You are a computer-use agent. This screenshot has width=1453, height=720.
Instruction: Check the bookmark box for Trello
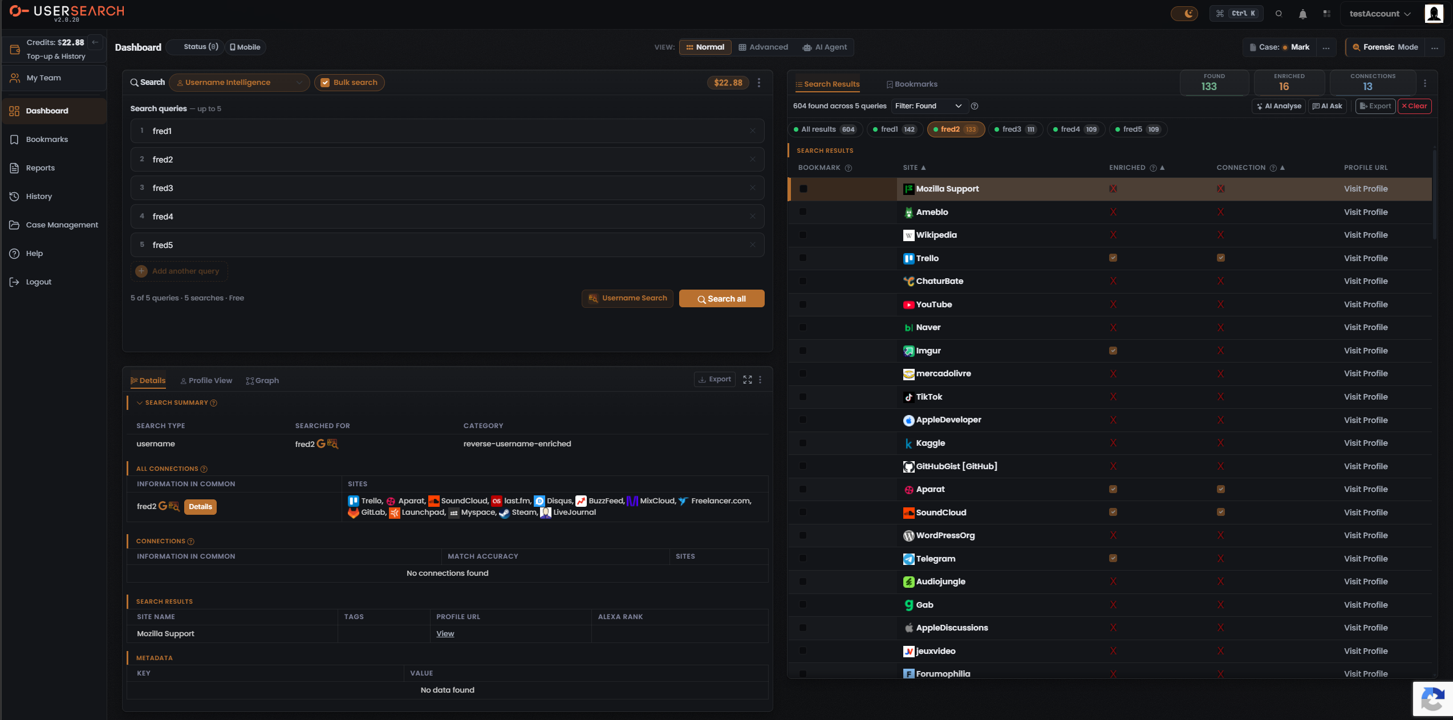coord(803,258)
